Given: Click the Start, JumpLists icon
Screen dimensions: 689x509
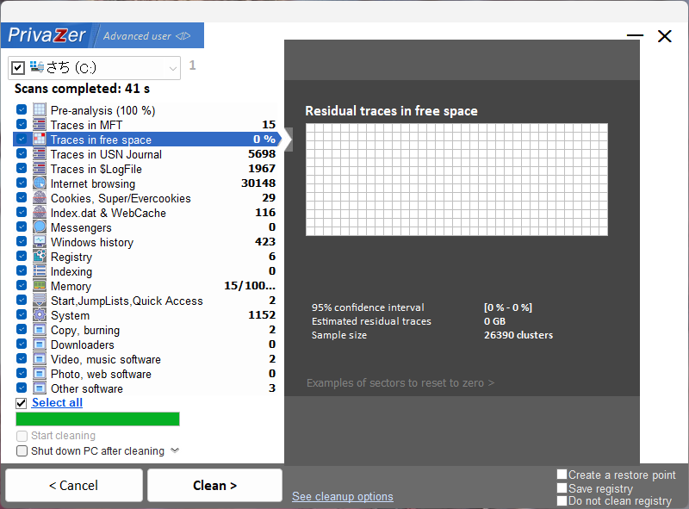Looking at the screenshot, I should click(40, 301).
